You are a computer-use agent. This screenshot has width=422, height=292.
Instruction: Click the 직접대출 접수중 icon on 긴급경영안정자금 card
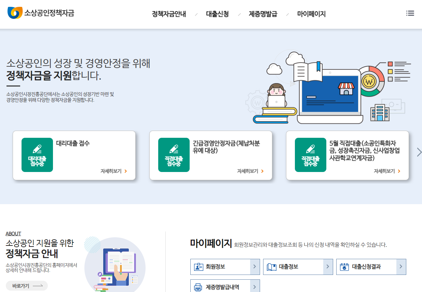click(174, 155)
